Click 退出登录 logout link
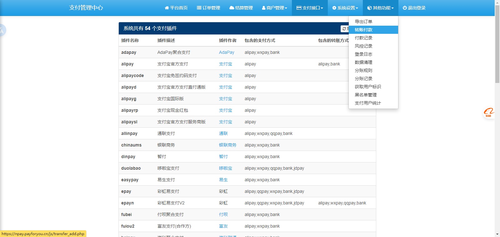The height and width of the screenshot is (237, 500). (x=414, y=8)
